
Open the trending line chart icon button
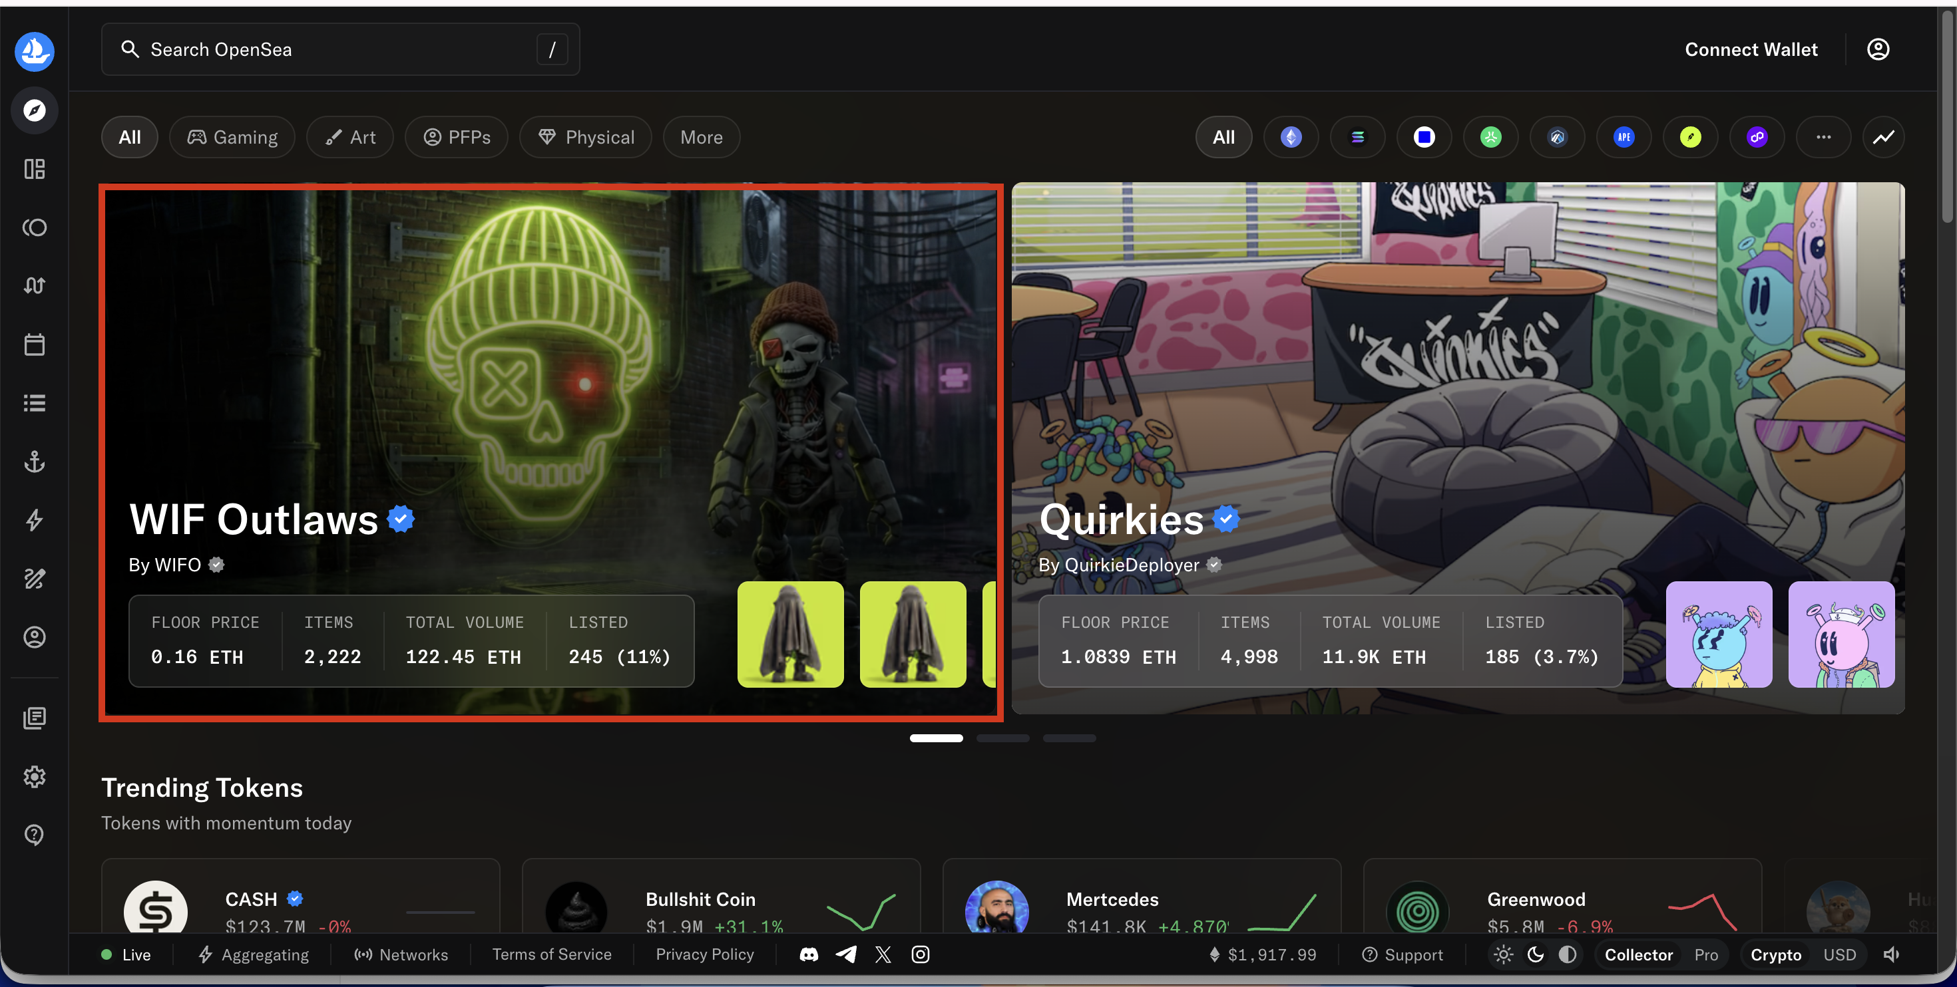tap(1883, 138)
